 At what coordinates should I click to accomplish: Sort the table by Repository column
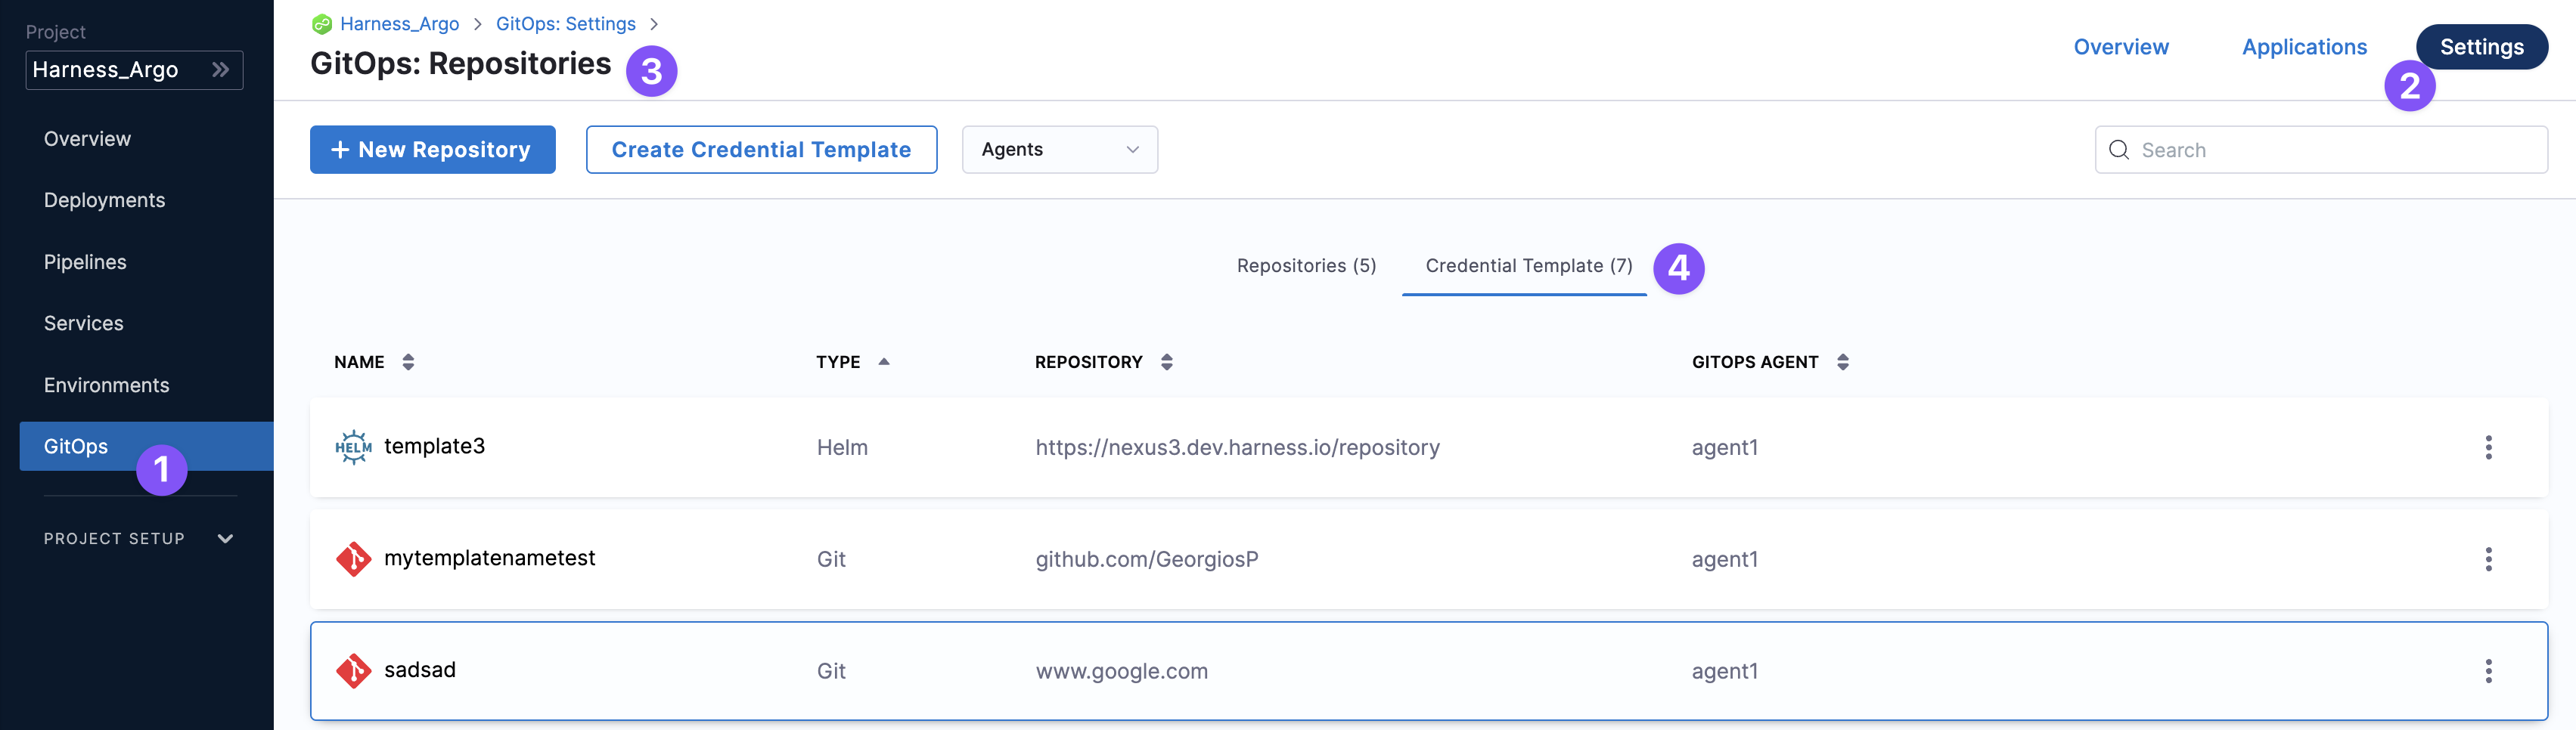point(1166,361)
